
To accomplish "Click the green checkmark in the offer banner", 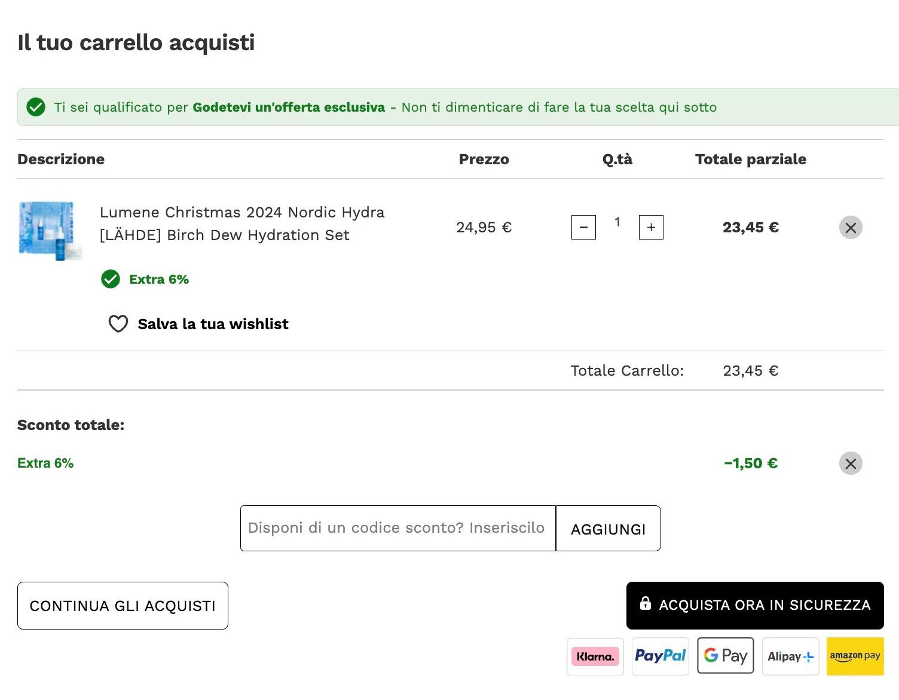I will pos(36,108).
